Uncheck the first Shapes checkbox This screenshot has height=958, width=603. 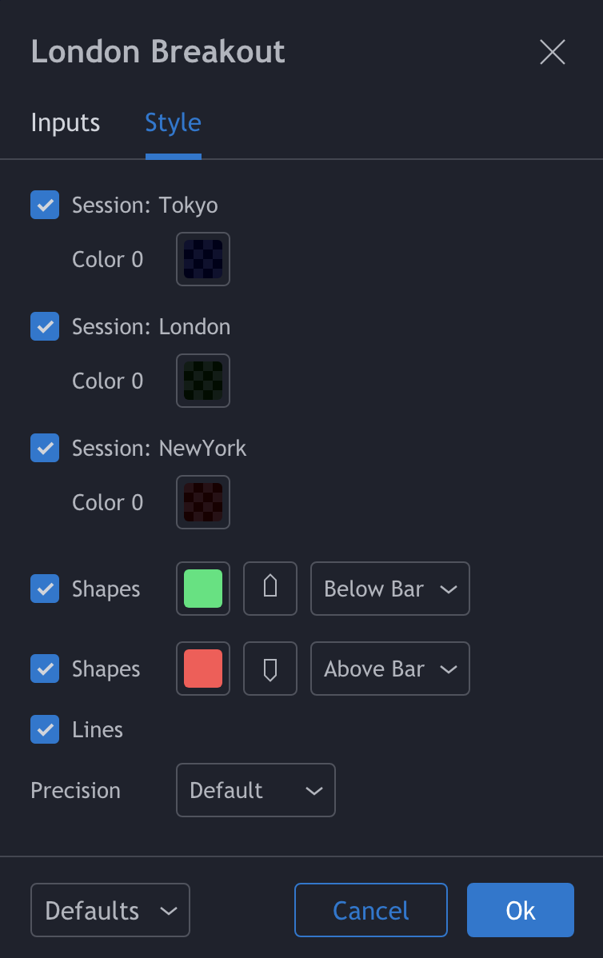click(x=45, y=589)
